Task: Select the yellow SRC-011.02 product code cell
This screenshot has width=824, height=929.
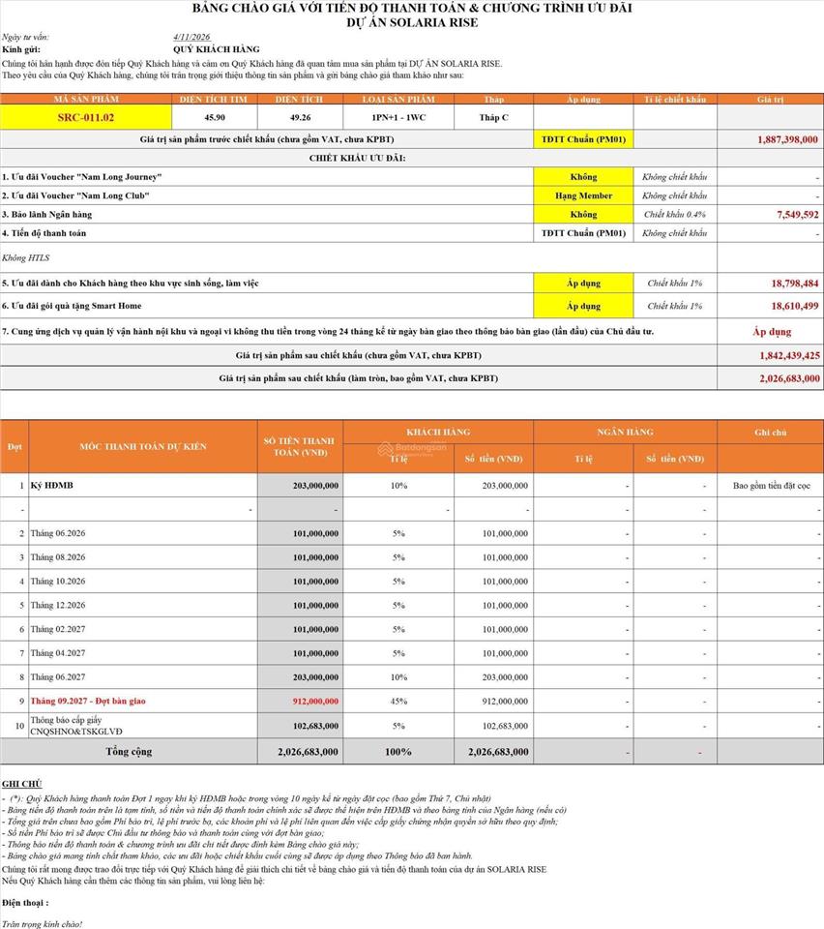Action: click(x=86, y=117)
